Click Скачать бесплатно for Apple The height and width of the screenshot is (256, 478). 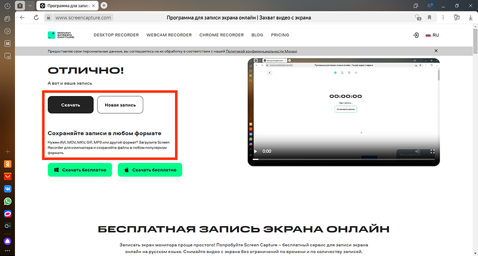click(x=150, y=170)
